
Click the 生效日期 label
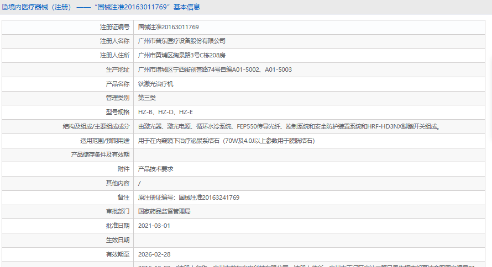[118, 240]
